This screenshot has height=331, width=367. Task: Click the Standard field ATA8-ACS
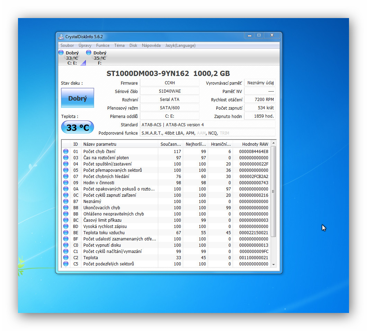point(208,125)
